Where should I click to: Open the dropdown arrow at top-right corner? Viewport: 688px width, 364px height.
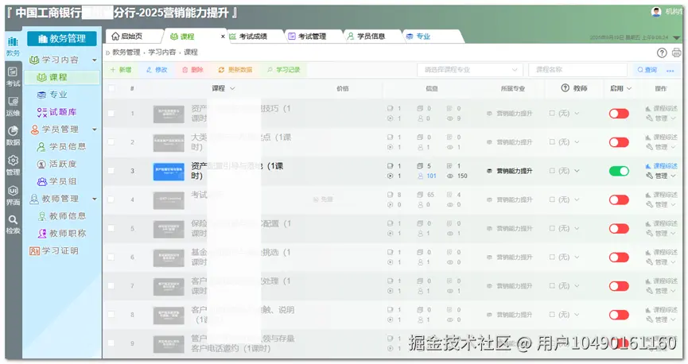click(676, 37)
